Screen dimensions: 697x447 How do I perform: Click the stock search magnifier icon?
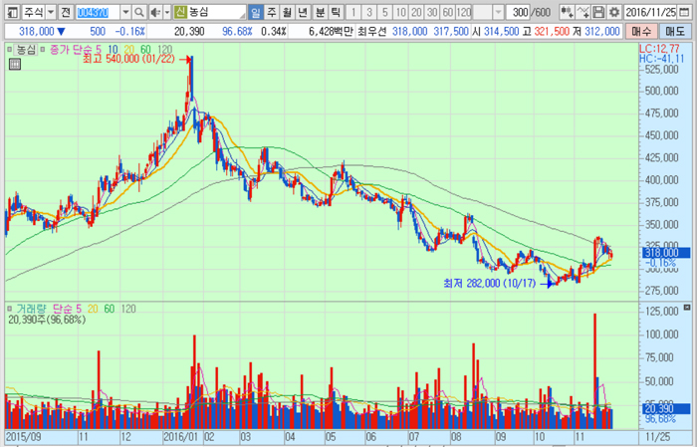pos(138,12)
